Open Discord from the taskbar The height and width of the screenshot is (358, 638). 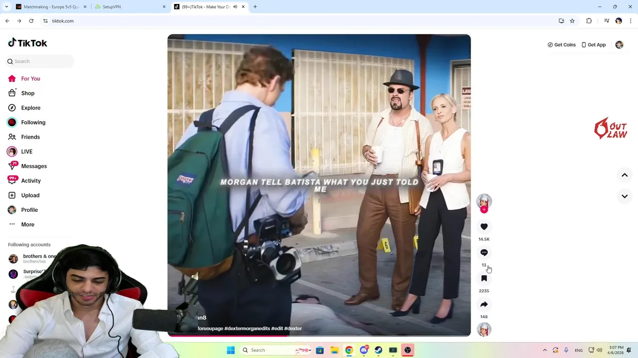click(x=364, y=350)
